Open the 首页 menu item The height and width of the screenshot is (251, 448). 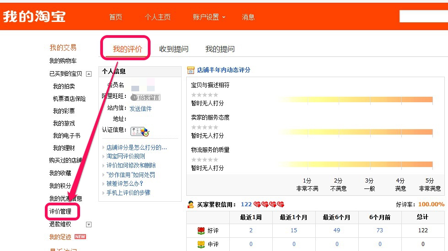pos(115,17)
